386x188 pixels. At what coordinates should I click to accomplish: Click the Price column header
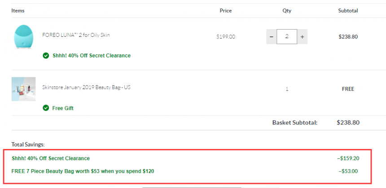(x=226, y=11)
